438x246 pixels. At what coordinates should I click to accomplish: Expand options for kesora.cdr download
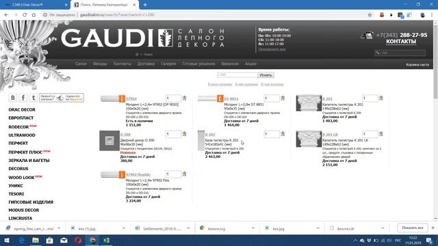pyautogui.click(x=383, y=228)
